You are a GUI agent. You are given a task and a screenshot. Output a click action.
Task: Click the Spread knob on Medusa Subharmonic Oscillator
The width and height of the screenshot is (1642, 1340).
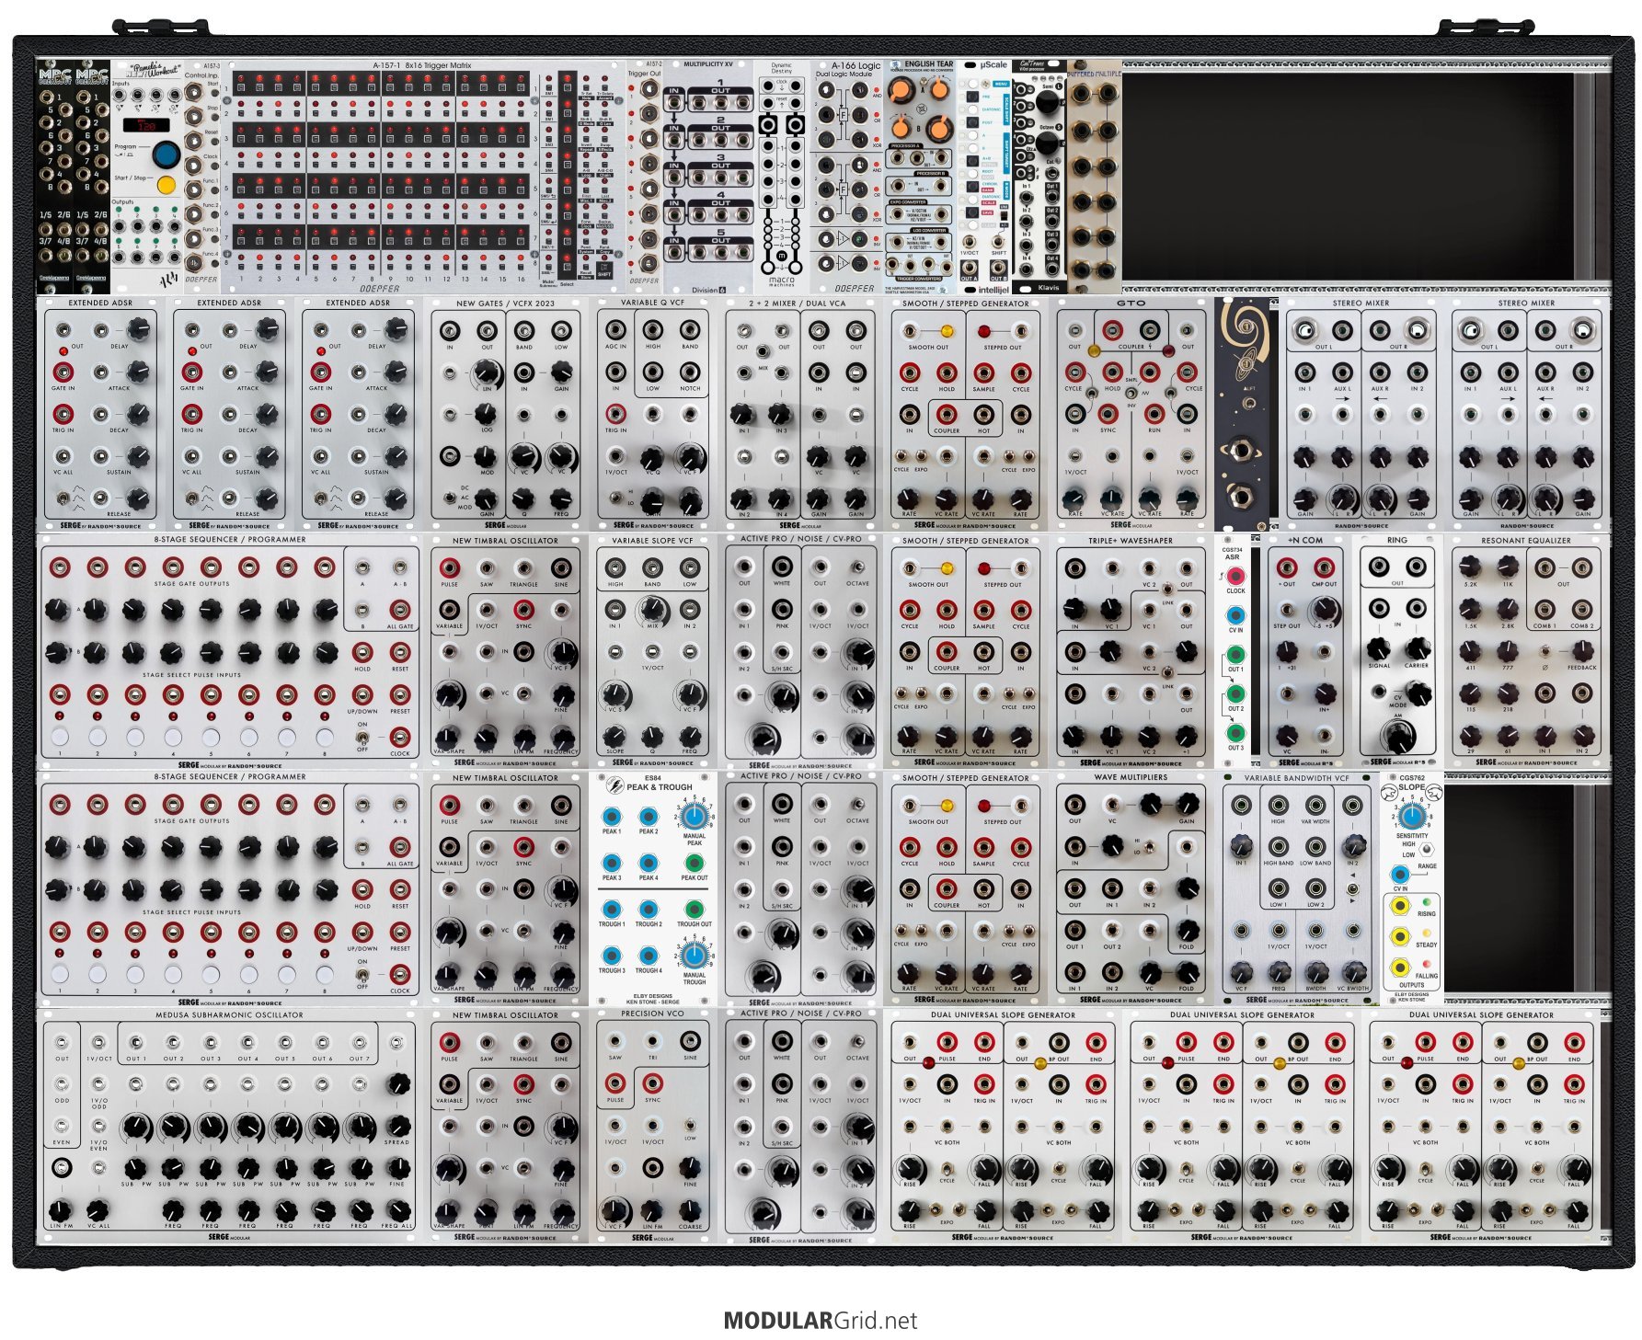pyautogui.click(x=397, y=1125)
